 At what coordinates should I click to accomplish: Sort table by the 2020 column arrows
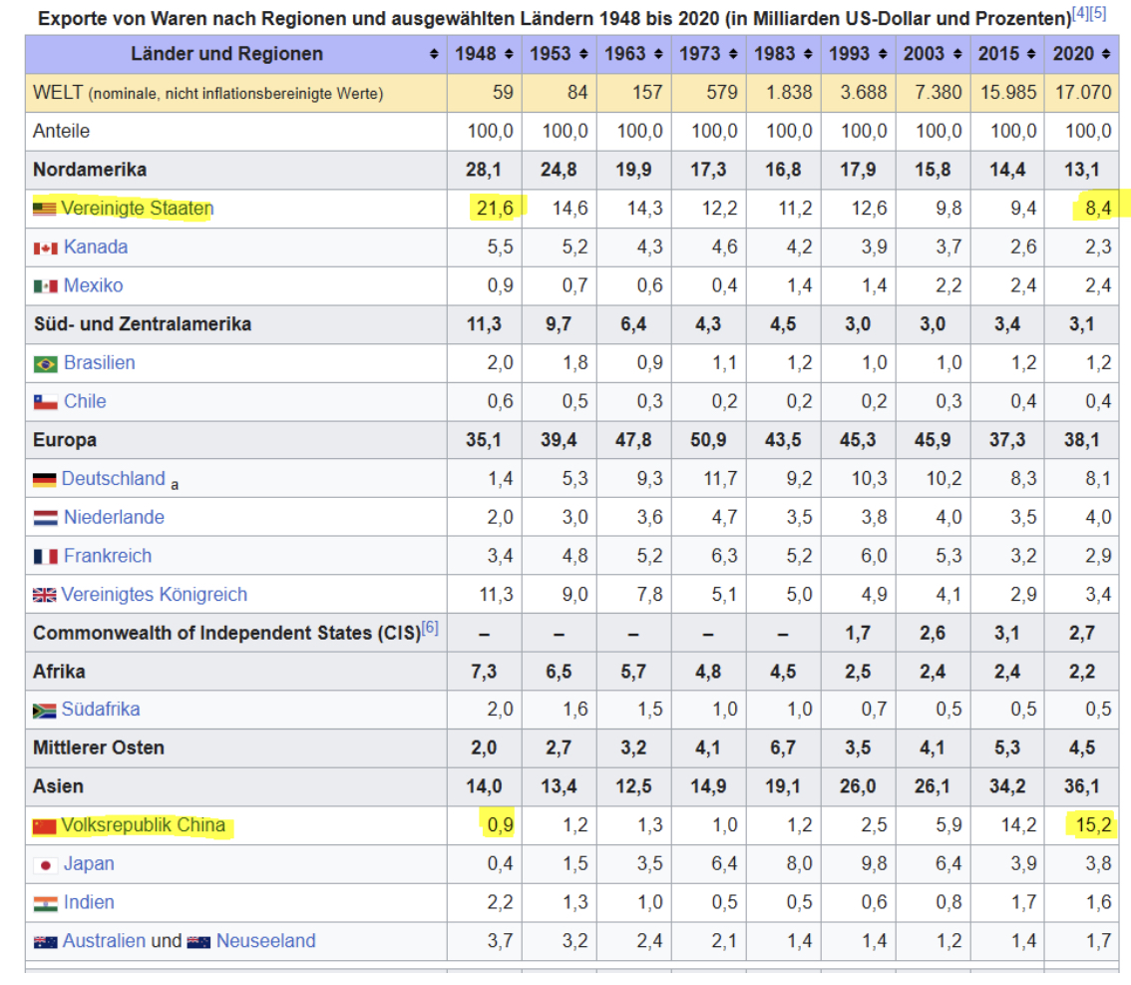(x=1106, y=54)
